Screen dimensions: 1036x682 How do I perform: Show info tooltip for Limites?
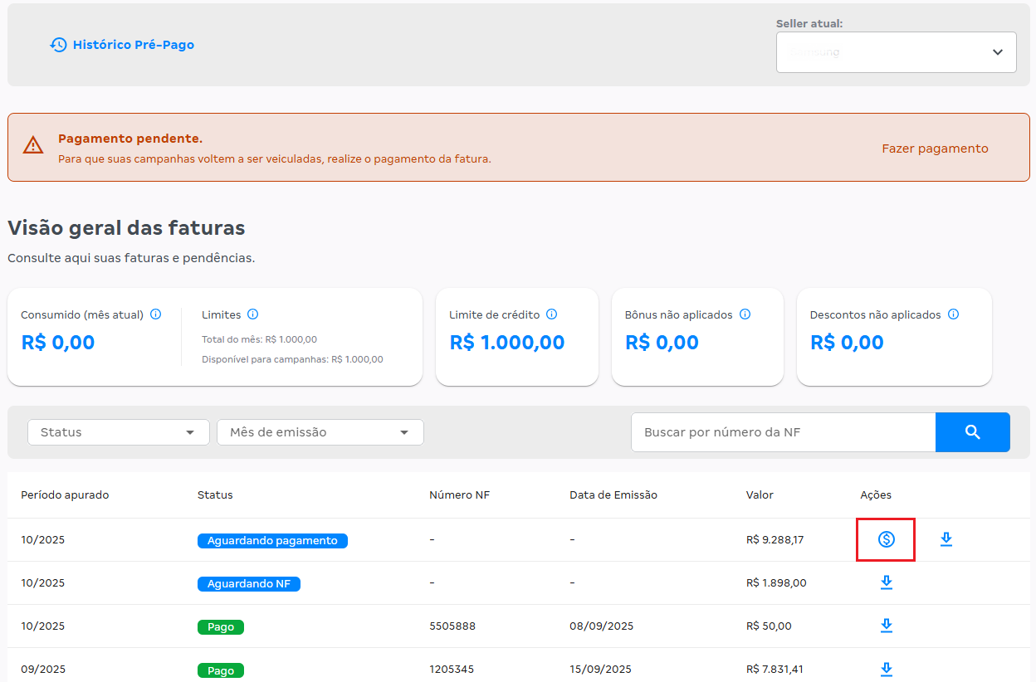252,314
